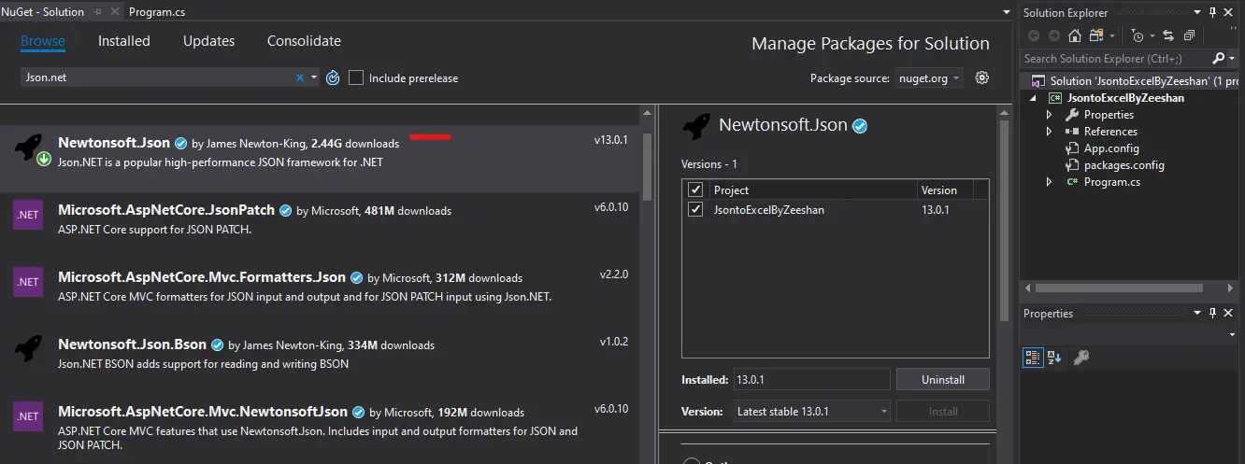Sync with Active Document icon
Screen dimensions: 1245x464
point(1168,35)
